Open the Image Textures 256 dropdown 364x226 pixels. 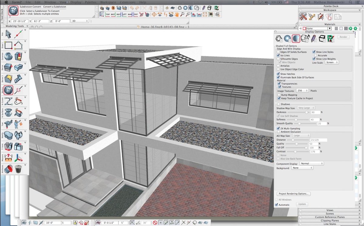302,91
